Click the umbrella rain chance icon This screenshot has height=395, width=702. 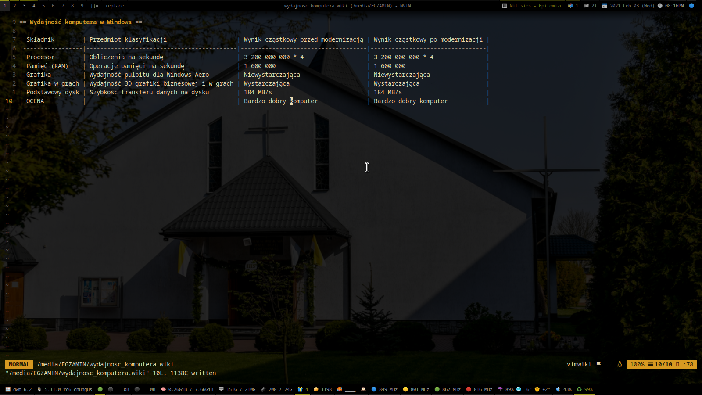click(500, 389)
